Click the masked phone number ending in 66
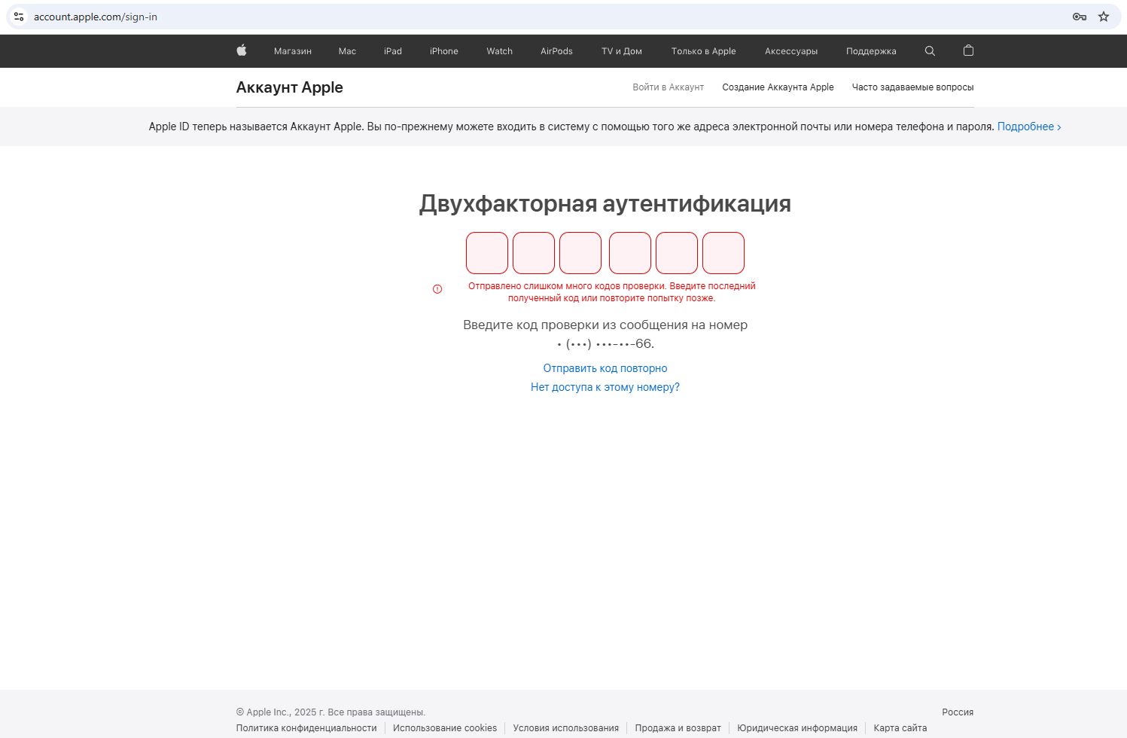 pyautogui.click(x=605, y=344)
